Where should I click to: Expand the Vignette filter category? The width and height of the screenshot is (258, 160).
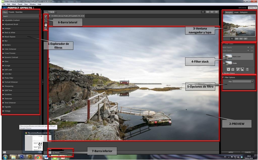[3, 107]
